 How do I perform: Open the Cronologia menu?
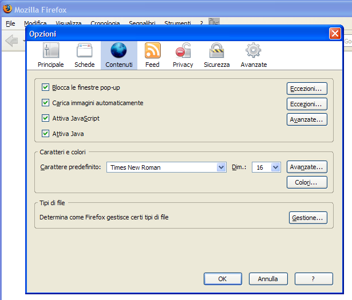coord(105,22)
